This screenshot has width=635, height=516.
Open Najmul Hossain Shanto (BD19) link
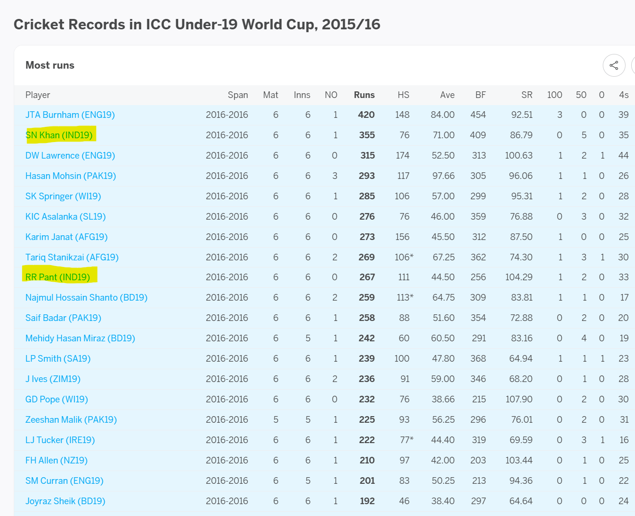click(86, 297)
